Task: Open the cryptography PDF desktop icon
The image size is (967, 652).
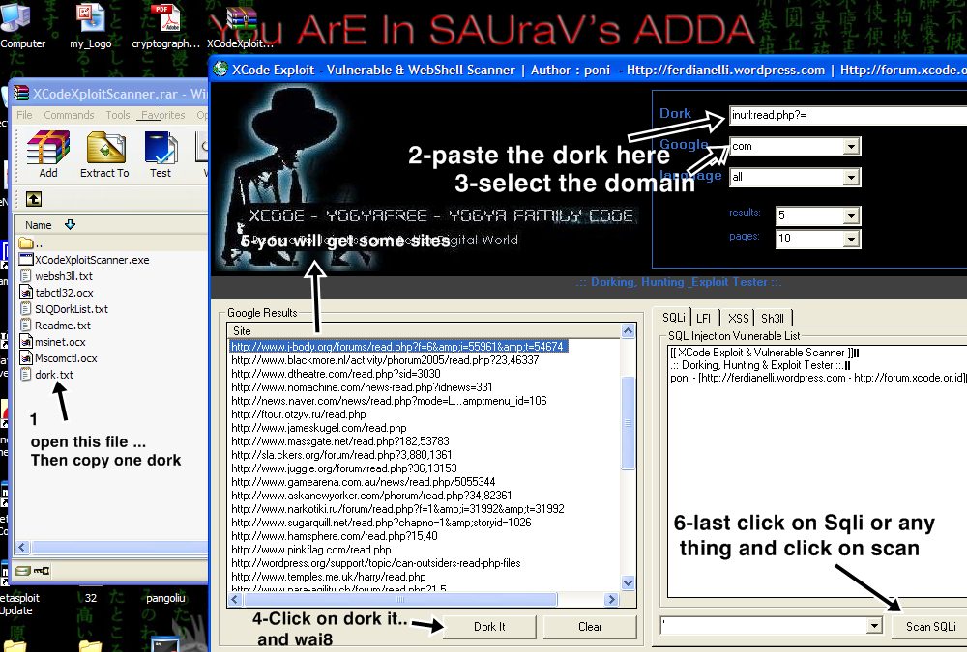Action: pyautogui.click(x=165, y=25)
